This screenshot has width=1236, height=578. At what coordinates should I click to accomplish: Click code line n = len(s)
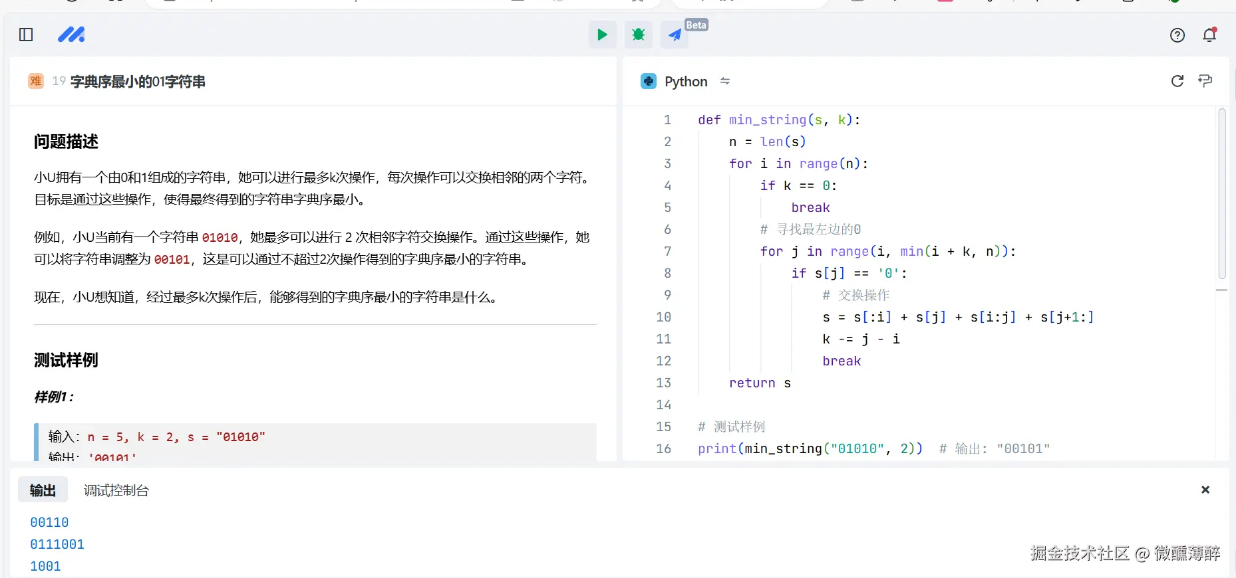(x=767, y=142)
